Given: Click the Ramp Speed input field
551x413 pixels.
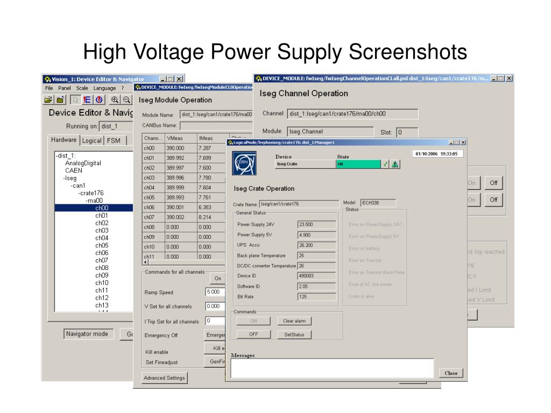Looking at the screenshot, I should click(215, 292).
